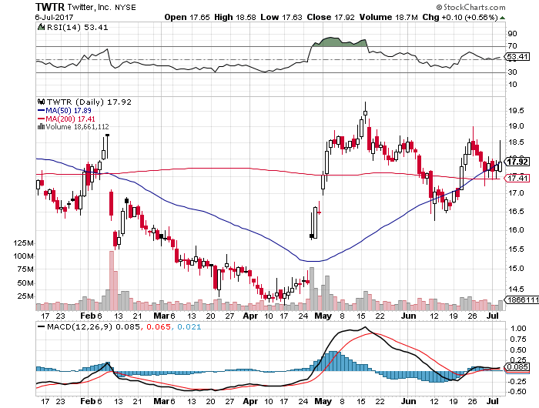The height and width of the screenshot is (408, 539).
Task: Click the volume bars icon in legend
Action: (x=42, y=126)
